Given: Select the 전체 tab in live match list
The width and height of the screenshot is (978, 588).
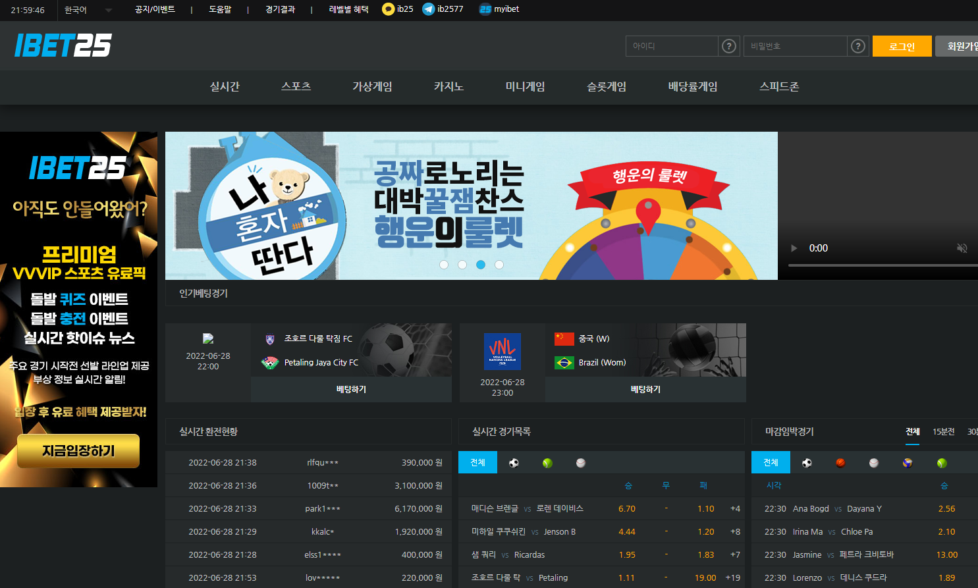Looking at the screenshot, I should [x=477, y=462].
